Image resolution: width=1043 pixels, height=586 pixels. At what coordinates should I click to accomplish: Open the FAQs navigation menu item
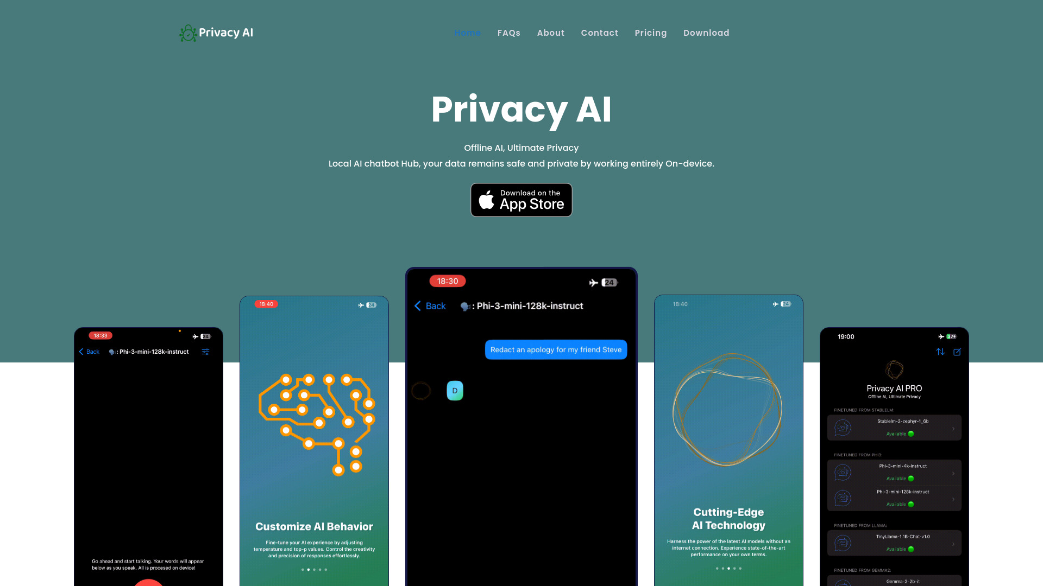pyautogui.click(x=510, y=33)
